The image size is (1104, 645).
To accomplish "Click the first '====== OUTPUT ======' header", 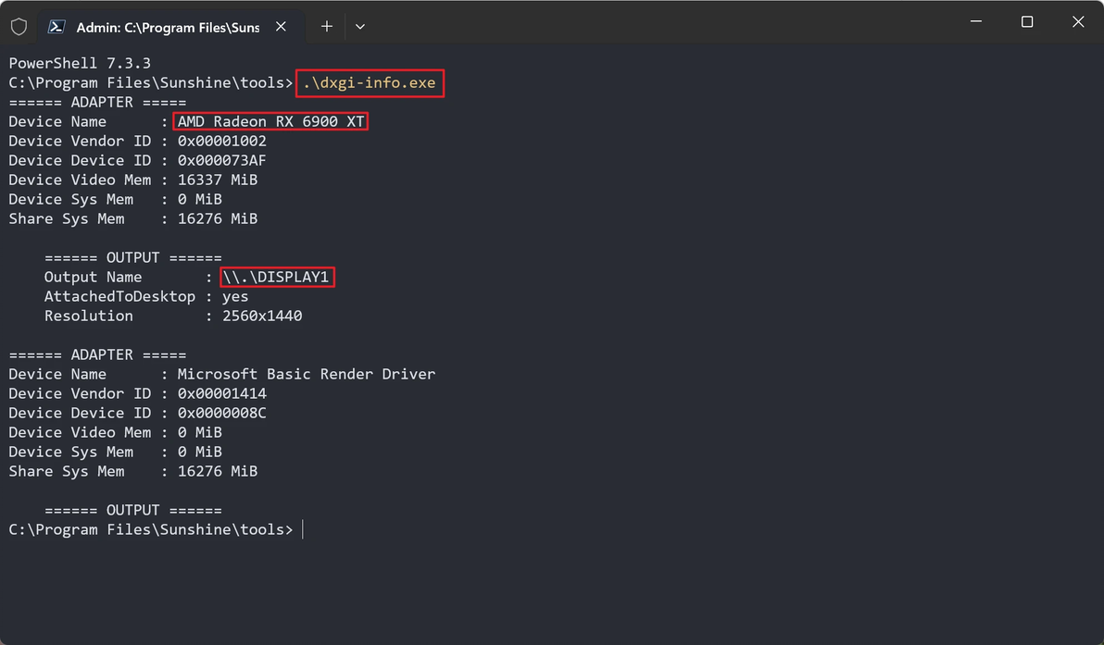I will click(x=133, y=258).
